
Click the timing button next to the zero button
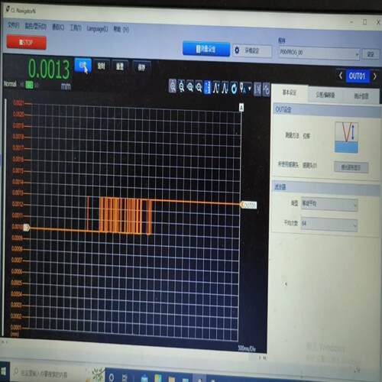101,66
